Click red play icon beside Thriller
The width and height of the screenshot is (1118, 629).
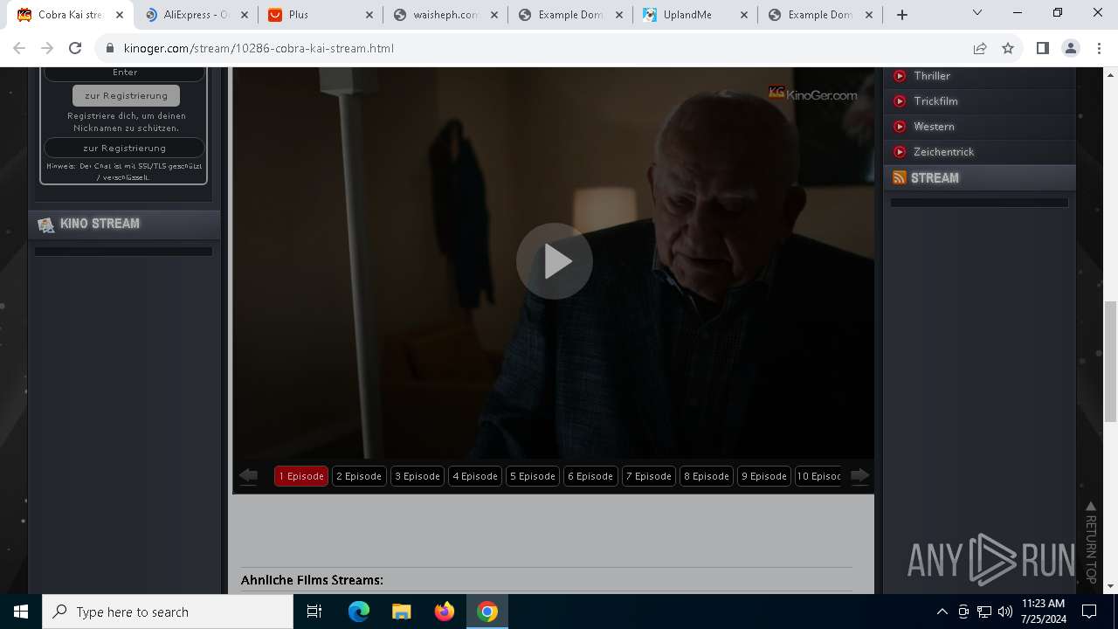click(900, 76)
